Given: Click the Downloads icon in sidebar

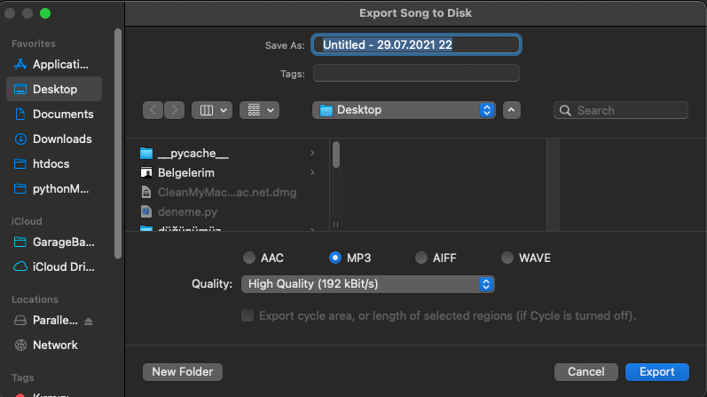Looking at the screenshot, I should pyautogui.click(x=21, y=139).
